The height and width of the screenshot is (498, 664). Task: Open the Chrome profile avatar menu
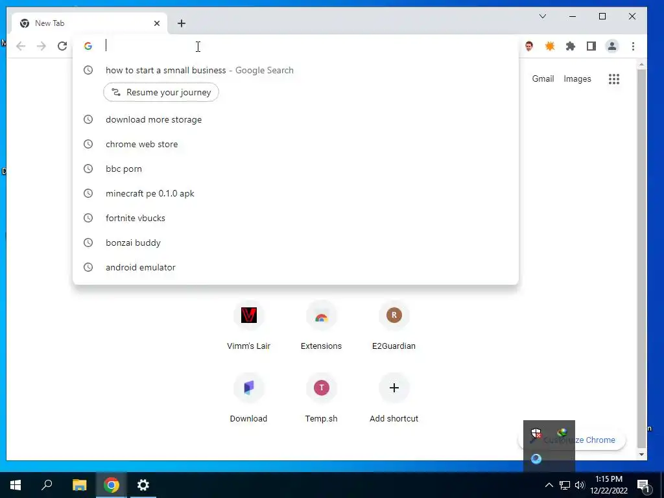coord(612,46)
